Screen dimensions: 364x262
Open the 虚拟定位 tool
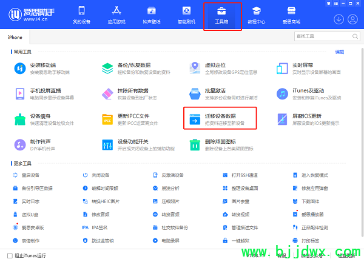(x=223, y=69)
